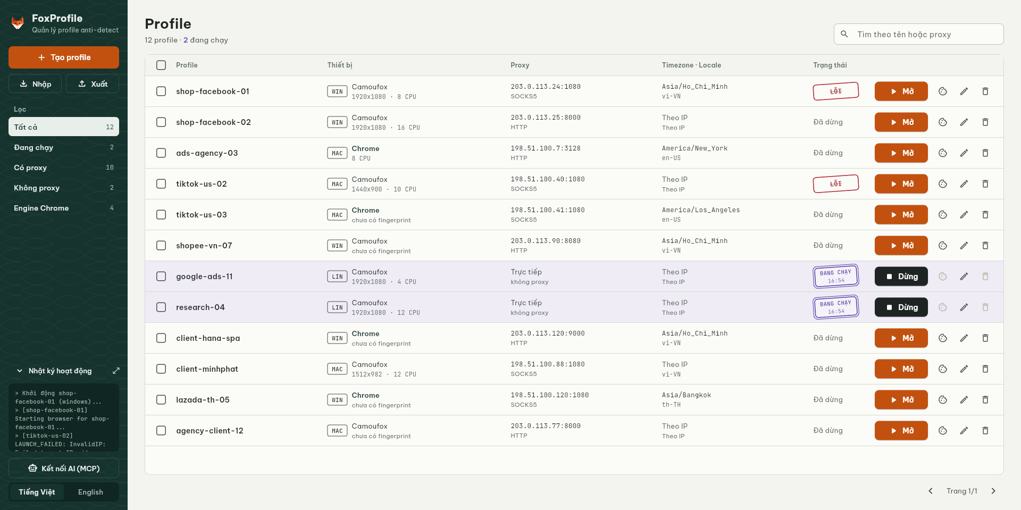This screenshot has height=510, width=1021.
Task: Click Xuất to export profiles
Action: click(93, 83)
